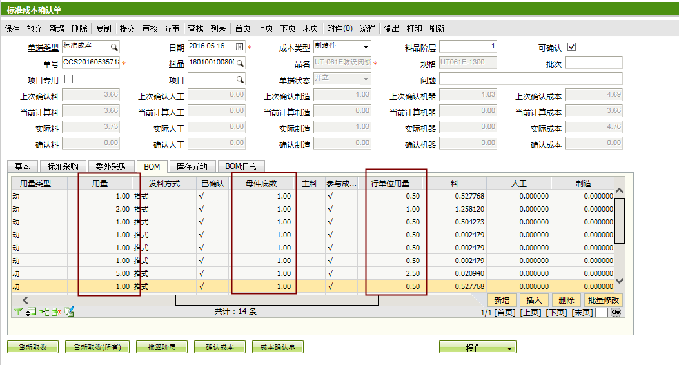Viewport: 679px width, 365px height.
Task: Click search magnifier in 项目 field
Action: pyautogui.click(x=240, y=80)
